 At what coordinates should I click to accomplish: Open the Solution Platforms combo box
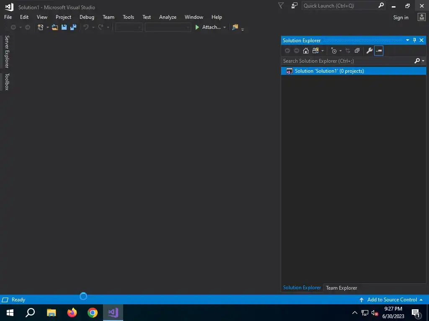coord(168,27)
